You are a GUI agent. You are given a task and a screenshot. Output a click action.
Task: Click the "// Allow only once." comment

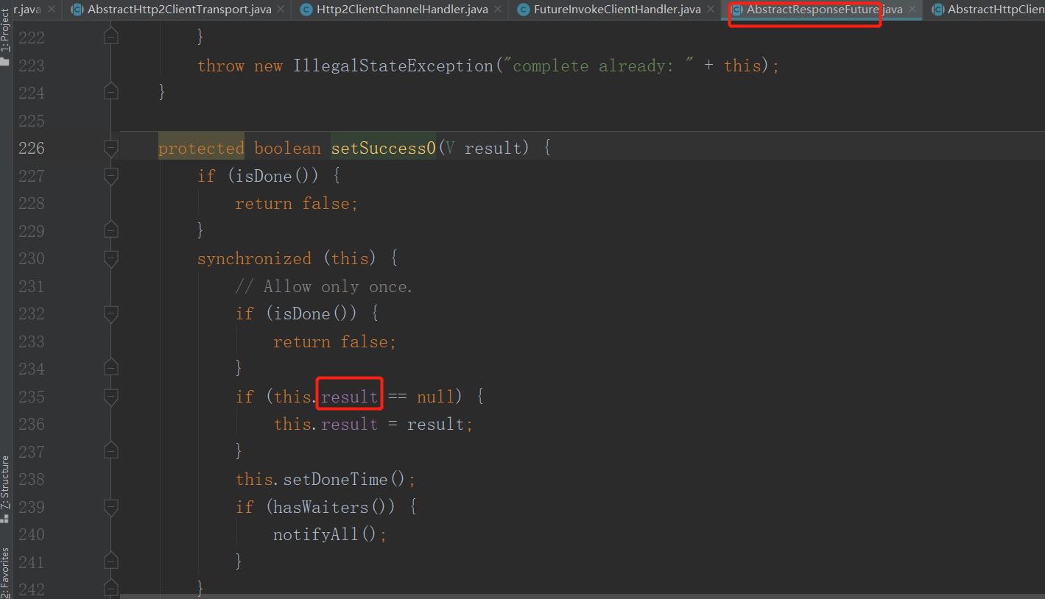[324, 286]
